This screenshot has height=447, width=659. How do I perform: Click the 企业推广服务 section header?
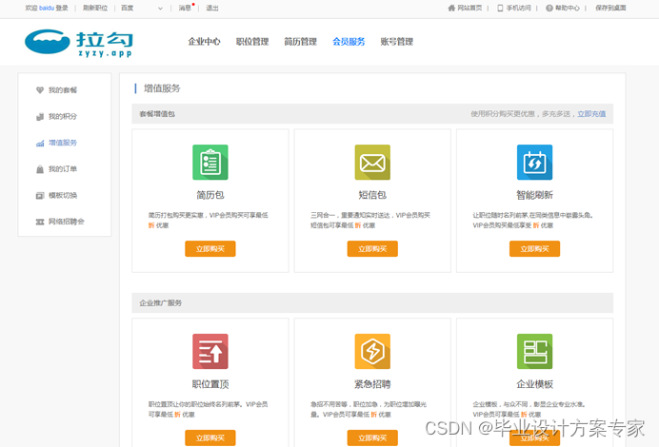point(161,303)
